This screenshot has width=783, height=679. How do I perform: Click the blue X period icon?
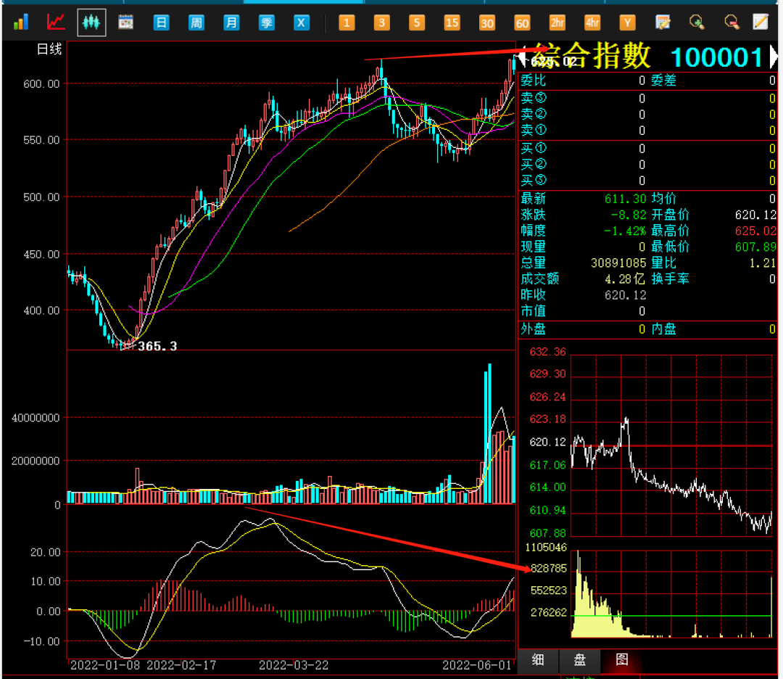[x=301, y=22]
